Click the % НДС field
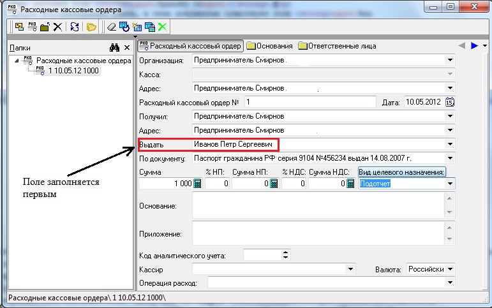This screenshot has height=308, width=492. click(x=294, y=184)
